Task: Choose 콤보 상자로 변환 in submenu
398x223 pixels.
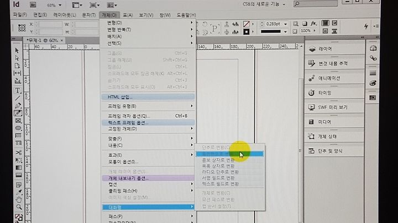Action: [230, 160]
